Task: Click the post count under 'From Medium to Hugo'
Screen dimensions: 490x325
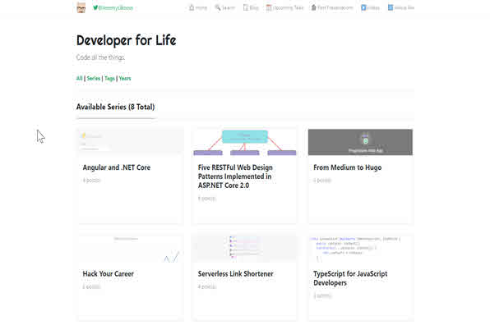Action: tap(322, 181)
